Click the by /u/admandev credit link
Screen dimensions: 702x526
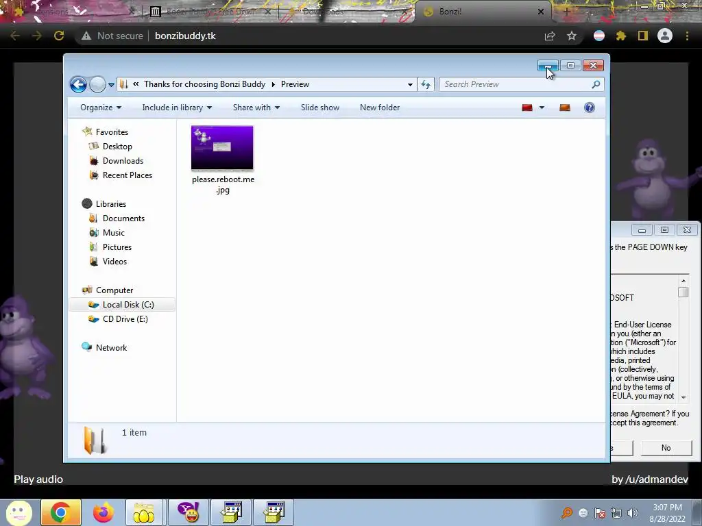(650, 479)
